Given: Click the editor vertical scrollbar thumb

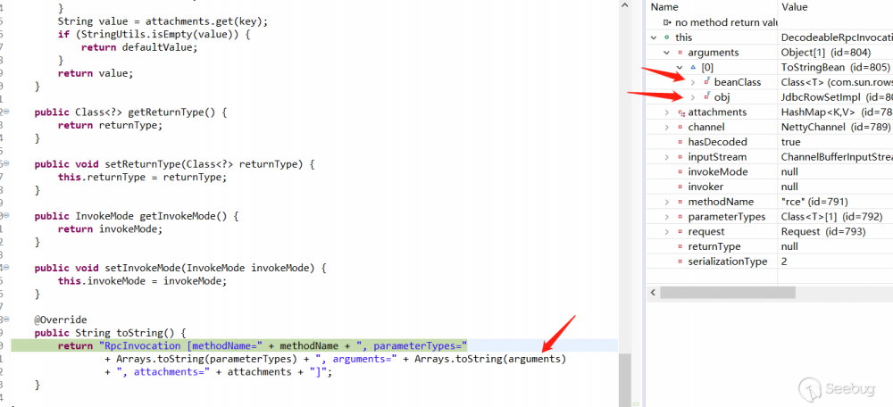Looking at the screenshot, I should (625, 380).
